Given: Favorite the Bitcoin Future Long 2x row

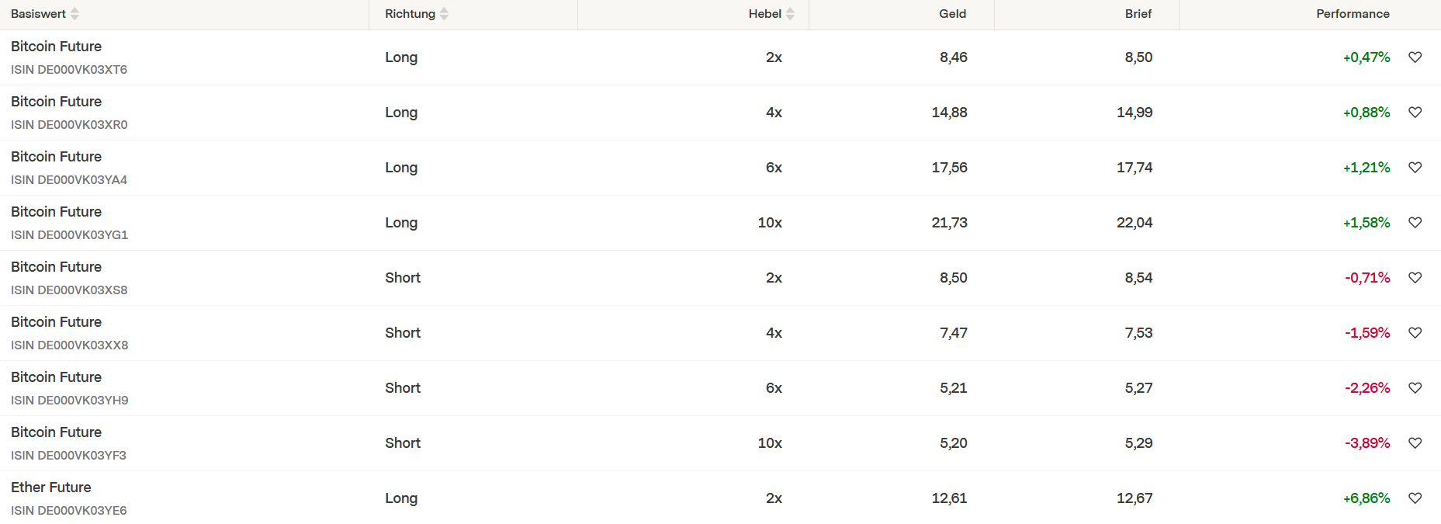Looking at the screenshot, I should [1415, 57].
